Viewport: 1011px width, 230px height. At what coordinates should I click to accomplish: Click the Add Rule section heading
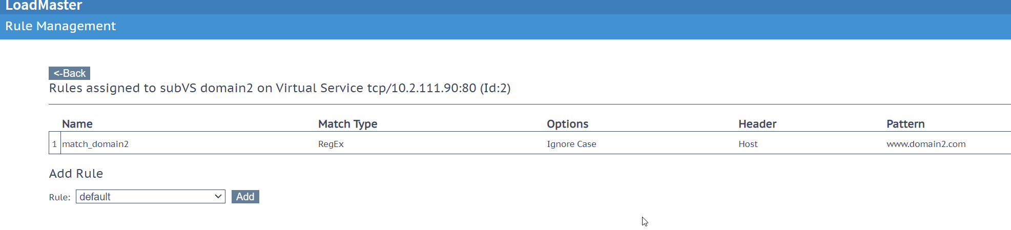(x=76, y=174)
